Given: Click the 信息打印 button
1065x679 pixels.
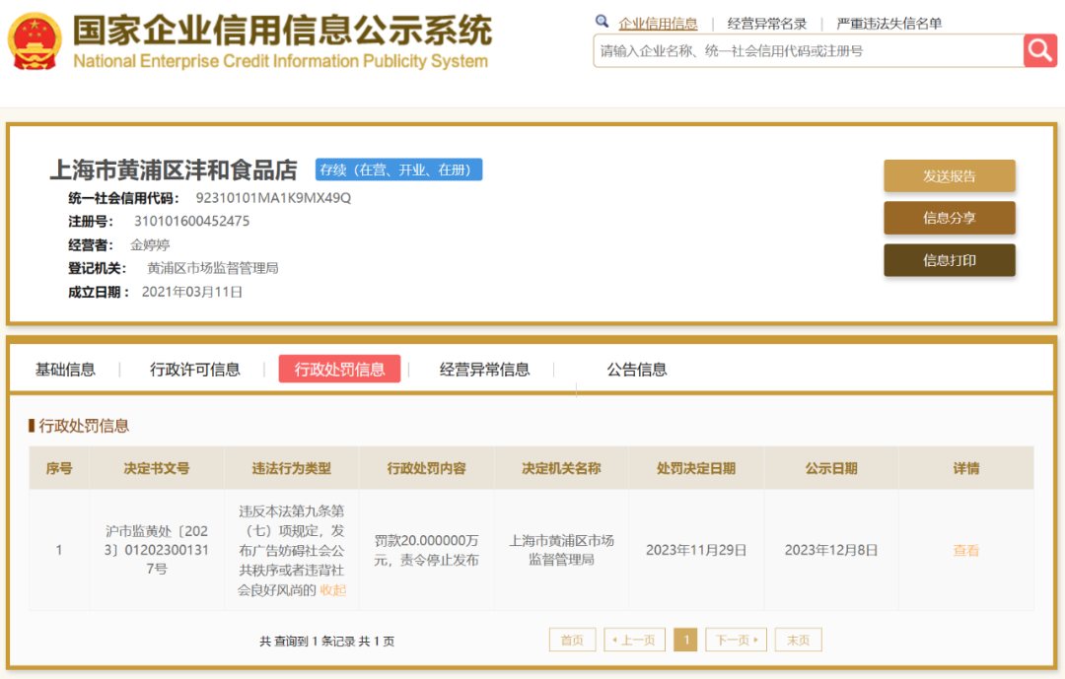Looking at the screenshot, I should click(950, 260).
